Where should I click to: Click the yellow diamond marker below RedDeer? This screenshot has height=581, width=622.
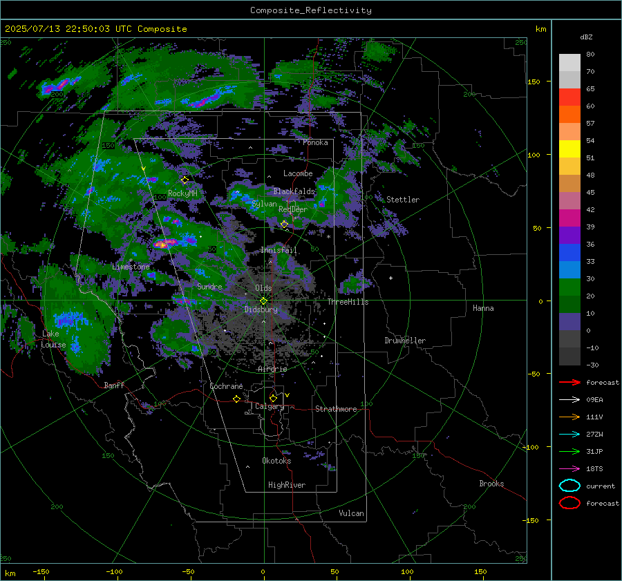(284, 225)
